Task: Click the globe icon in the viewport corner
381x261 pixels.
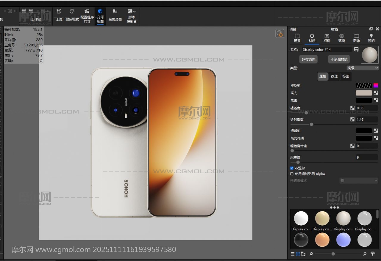Action: [279, 34]
